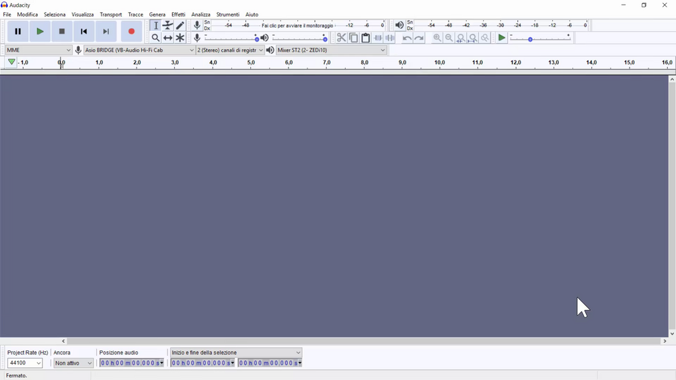Click the timeline green pinned playhead triangle
This screenshot has width=676, height=380.
[11, 62]
